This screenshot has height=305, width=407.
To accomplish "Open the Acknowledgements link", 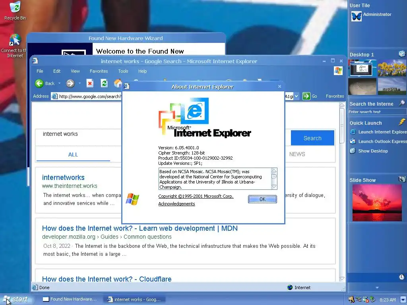I will (176, 204).
